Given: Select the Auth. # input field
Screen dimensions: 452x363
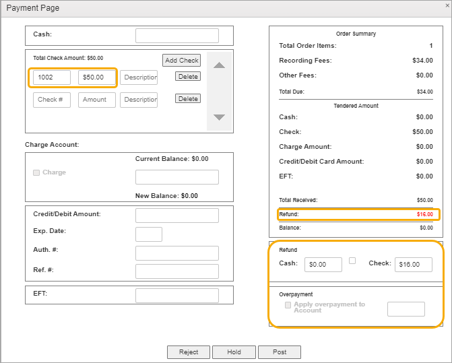Looking at the screenshot, I should [x=177, y=253].
